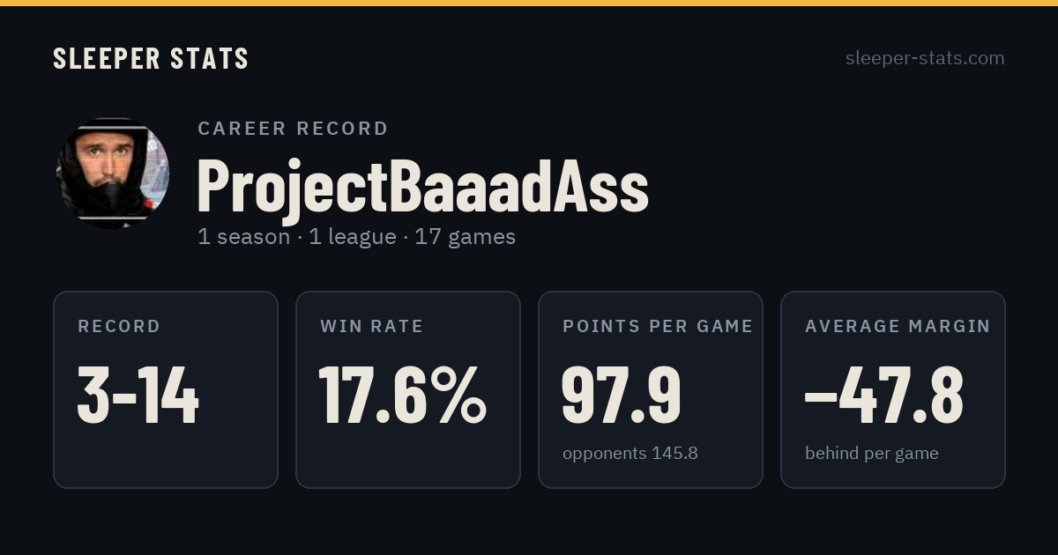Open the sleeper-stats.com link
The height and width of the screenshot is (555, 1058).
[925, 58]
